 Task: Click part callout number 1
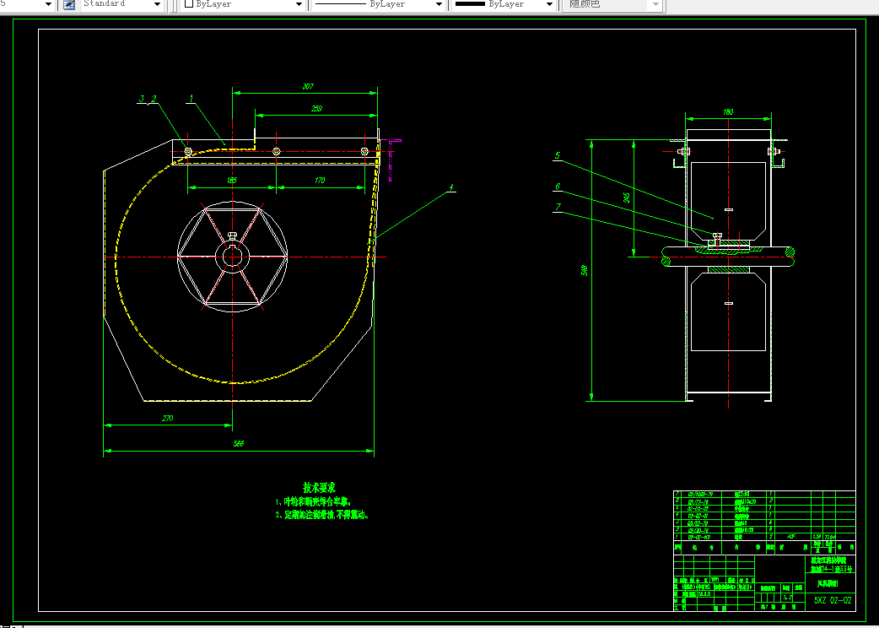tap(191, 98)
